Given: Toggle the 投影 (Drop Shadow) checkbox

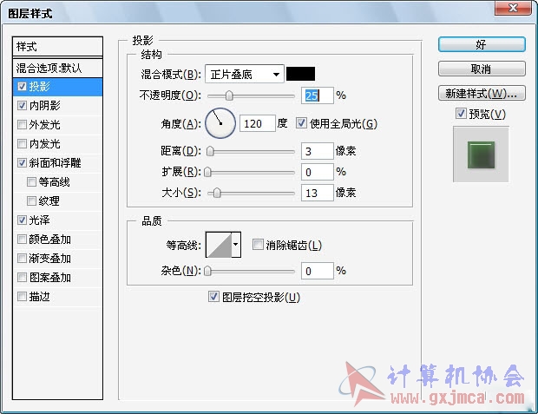Looking at the screenshot, I should (x=22, y=87).
